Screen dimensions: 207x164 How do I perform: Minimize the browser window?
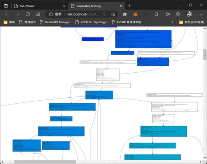(x=179, y=5)
